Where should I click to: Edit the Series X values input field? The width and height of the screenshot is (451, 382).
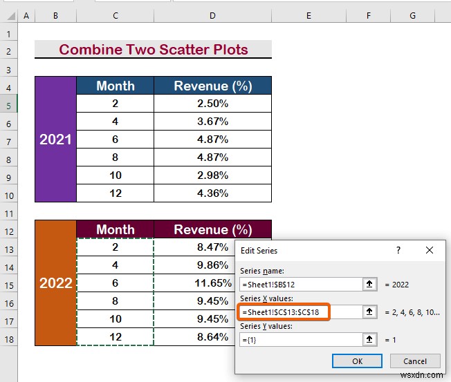click(301, 312)
